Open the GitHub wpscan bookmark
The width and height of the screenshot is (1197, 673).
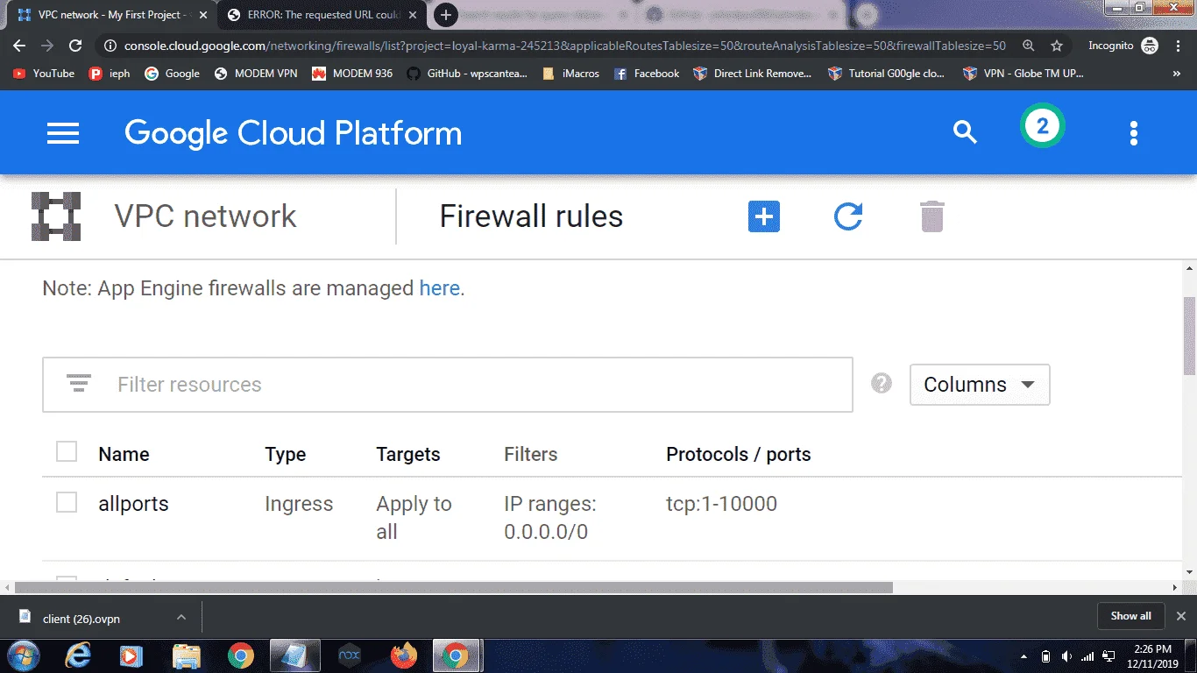point(467,74)
